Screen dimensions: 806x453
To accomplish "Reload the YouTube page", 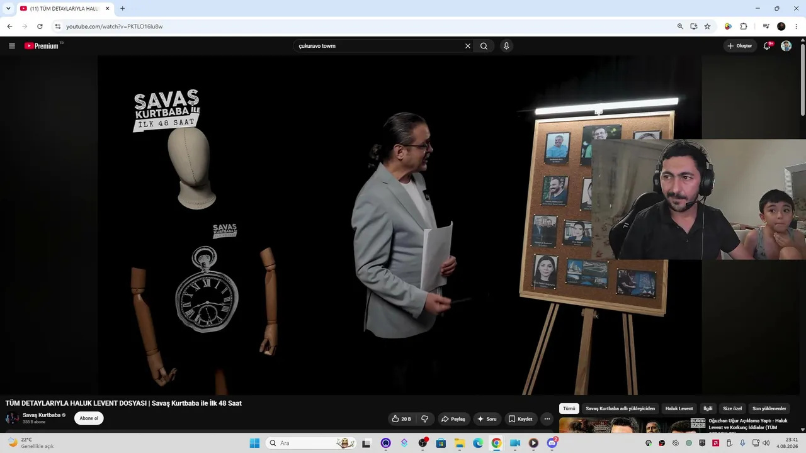I will [40, 26].
